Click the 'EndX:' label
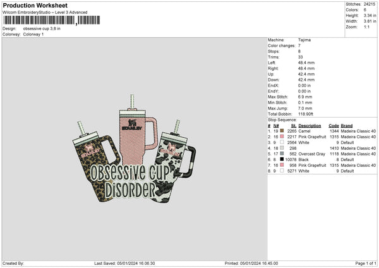Viewport: 379px width, 268px height. pos(273,85)
